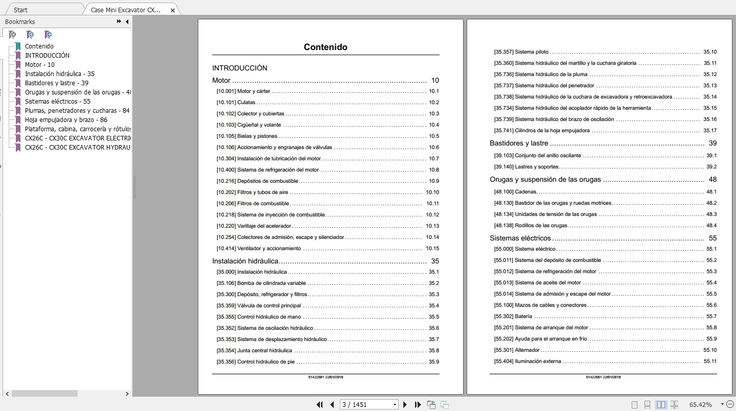This screenshot has height=411, width=736.
Task: Follow the [39.140] Lastres y soportes link
Action: 605,167
